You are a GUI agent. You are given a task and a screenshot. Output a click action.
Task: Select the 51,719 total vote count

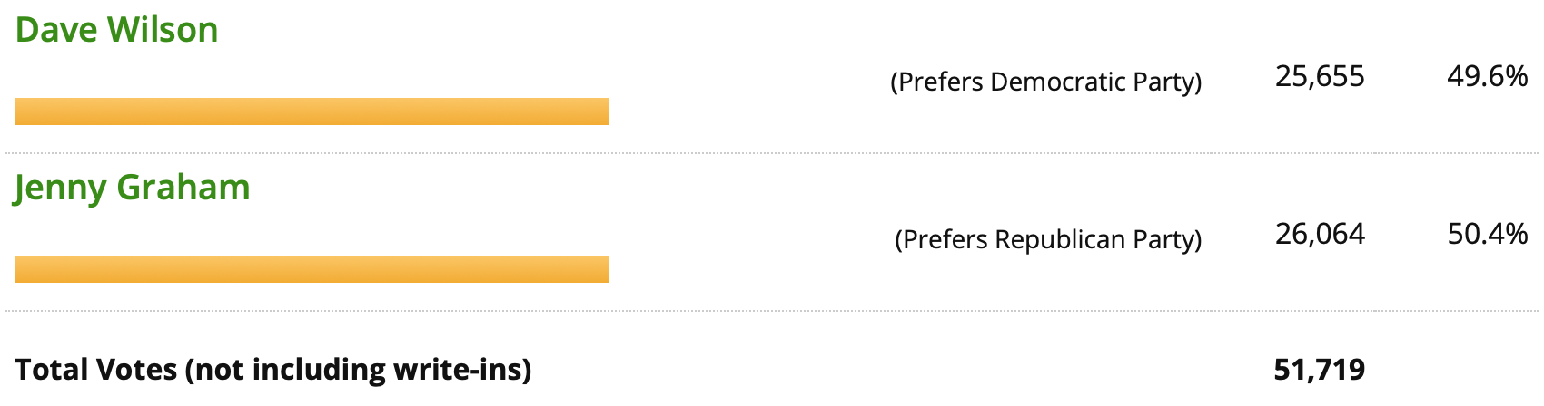pos(1320,370)
